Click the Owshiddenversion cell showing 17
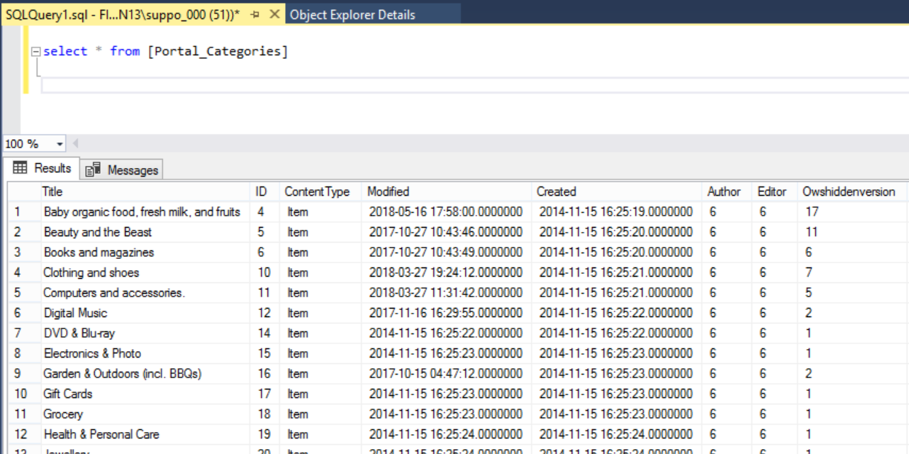The width and height of the screenshot is (909, 454). point(853,212)
